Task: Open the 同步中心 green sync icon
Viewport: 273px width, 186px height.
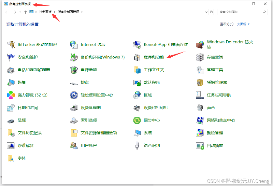Action: 137,120
